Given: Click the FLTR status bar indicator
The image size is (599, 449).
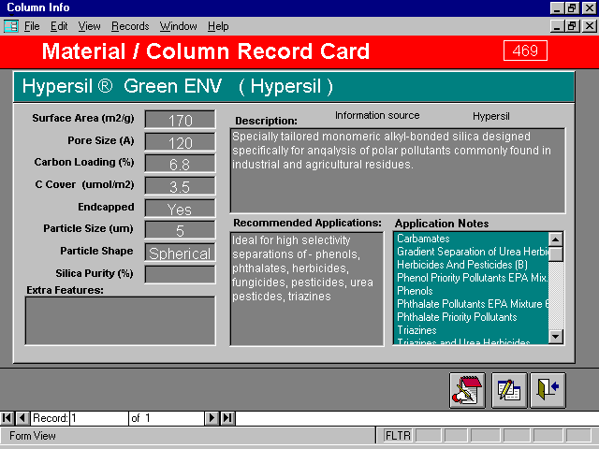Looking at the screenshot, I should [398, 436].
